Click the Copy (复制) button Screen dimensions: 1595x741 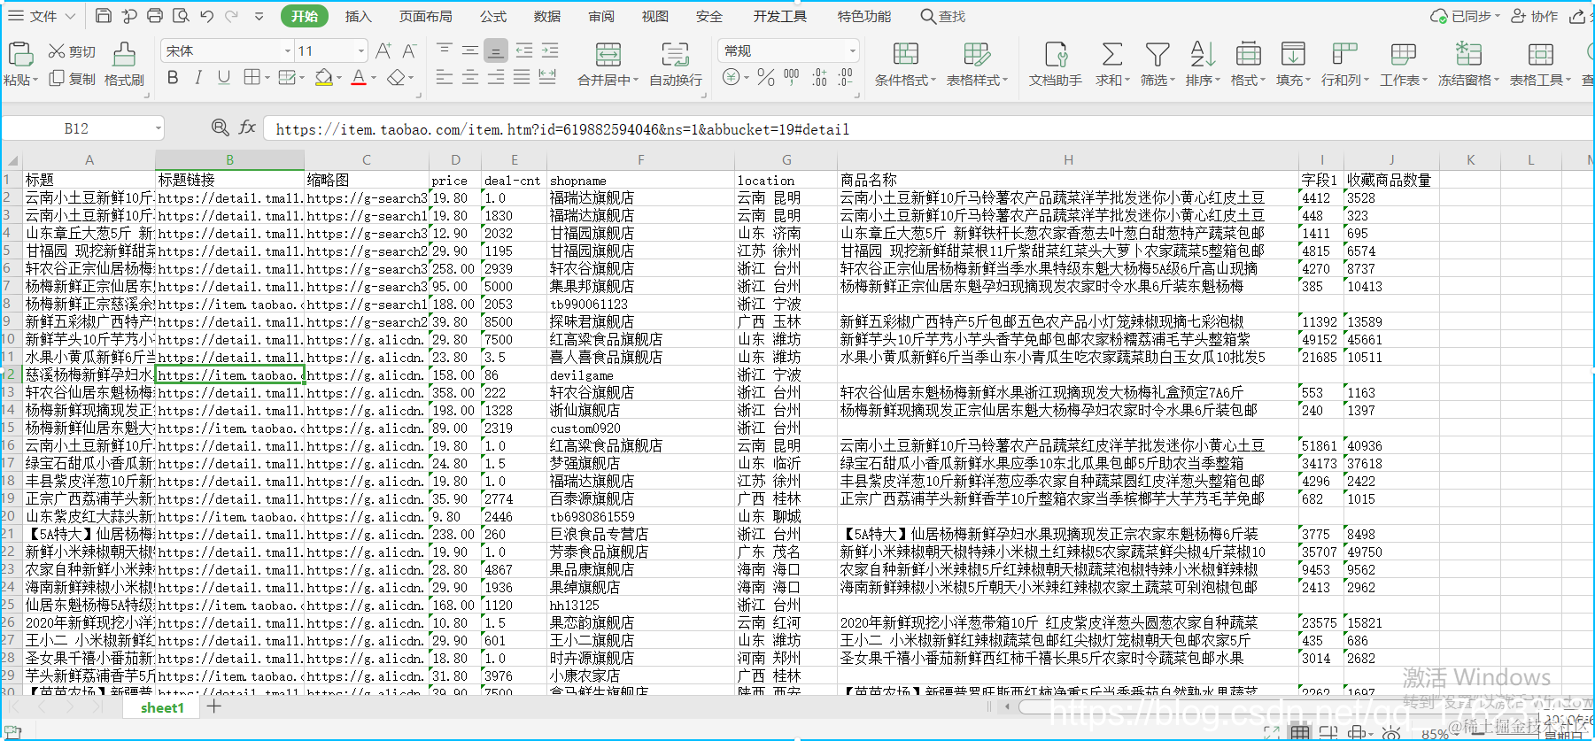[72, 79]
